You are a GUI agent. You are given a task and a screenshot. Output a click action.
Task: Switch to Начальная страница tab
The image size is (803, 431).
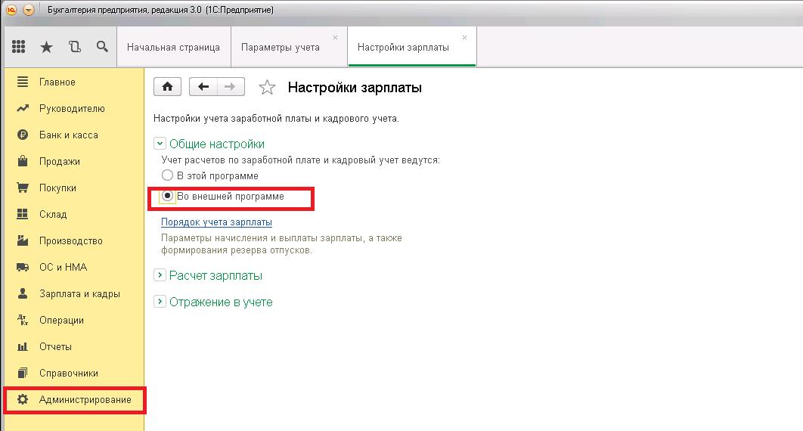[174, 47]
